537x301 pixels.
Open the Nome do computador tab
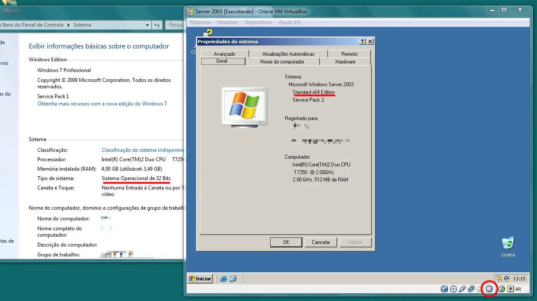(282, 62)
